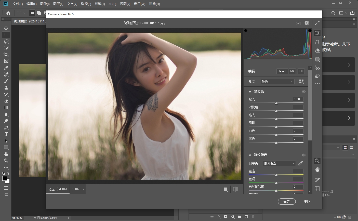Enable HDR editing mode

pos(301,71)
